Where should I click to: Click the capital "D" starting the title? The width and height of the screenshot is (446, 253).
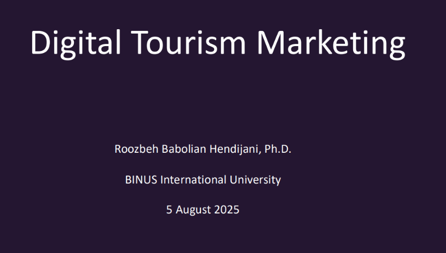click(x=40, y=42)
